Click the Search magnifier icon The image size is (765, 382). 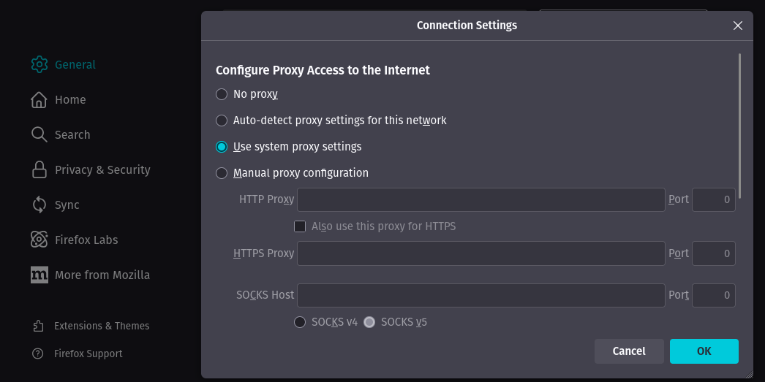pos(39,134)
